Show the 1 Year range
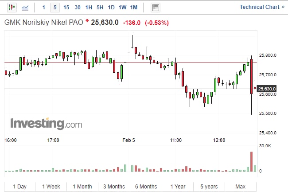This screenshot has height=196, width=288. [x=178, y=187]
